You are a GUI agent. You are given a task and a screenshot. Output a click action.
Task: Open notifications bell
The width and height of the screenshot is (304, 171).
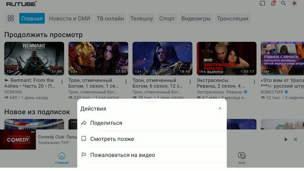(273, 3)
